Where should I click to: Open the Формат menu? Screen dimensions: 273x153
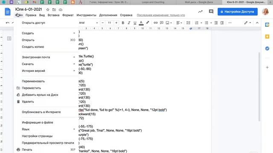68,15
